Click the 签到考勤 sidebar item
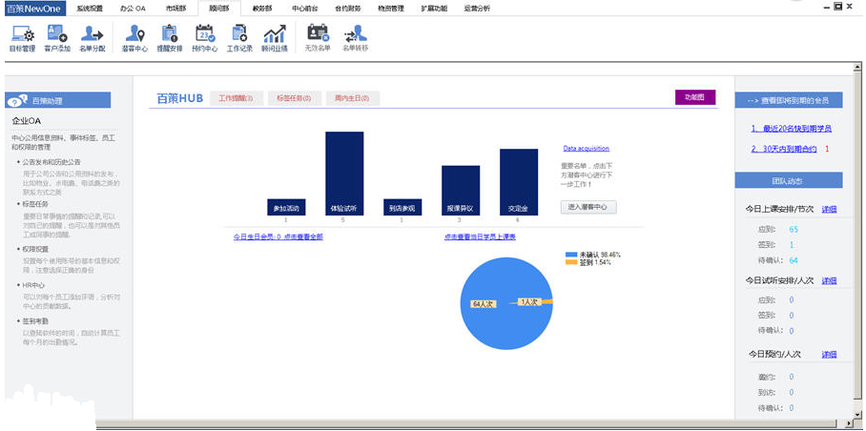Image resolution: width=866 pixels, height=431 pixels. (x=35, y=321)
